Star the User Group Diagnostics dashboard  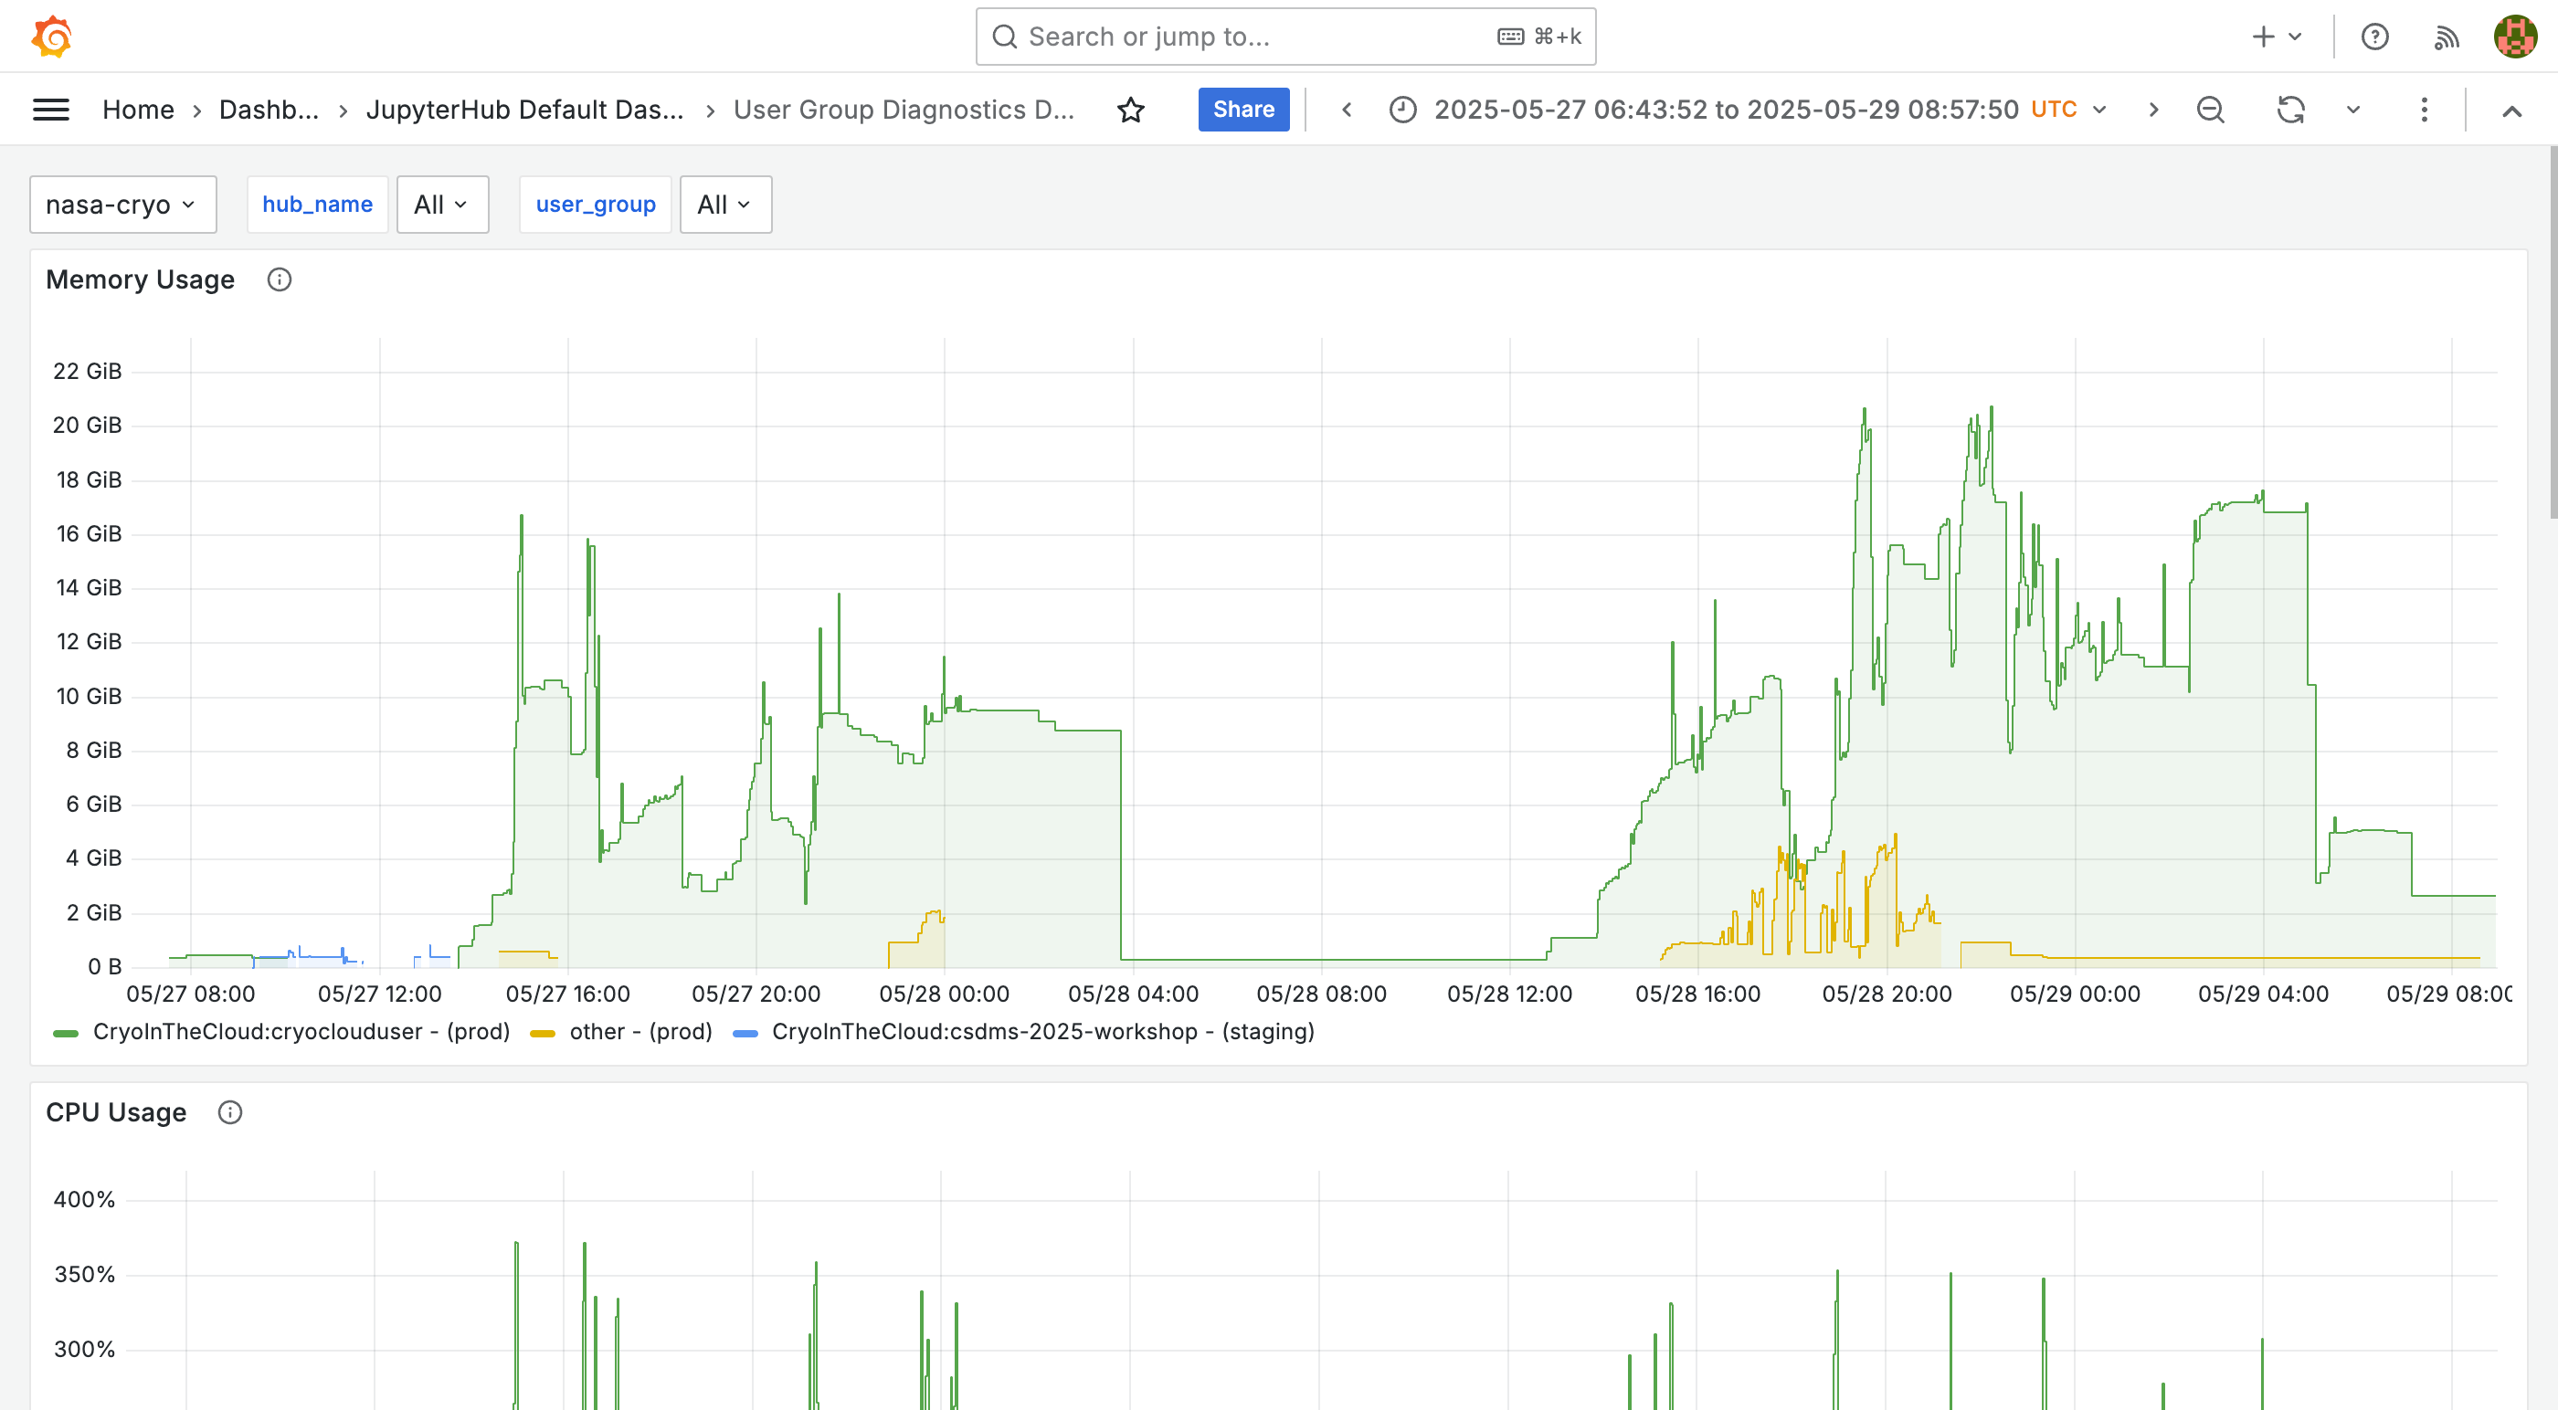pyautogui.click(x=1131, y=110)
